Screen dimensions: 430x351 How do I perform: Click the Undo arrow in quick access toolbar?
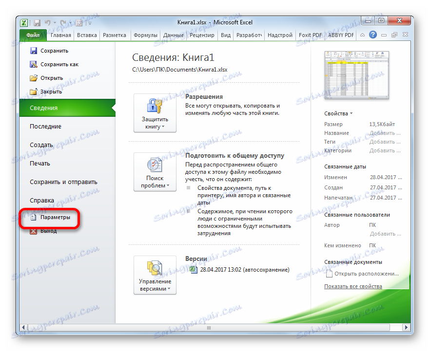point(47,23)
